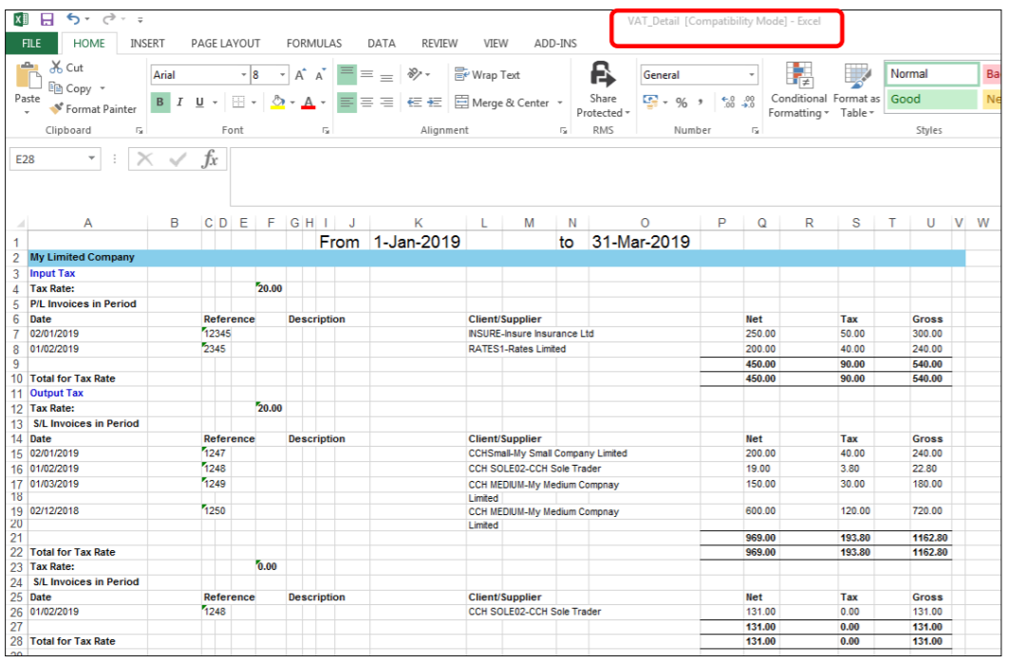Toggle top align for cells
The image size is (1009, 663).
346,75
